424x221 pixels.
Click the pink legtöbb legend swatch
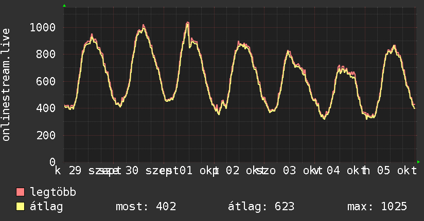click(20, 192)
